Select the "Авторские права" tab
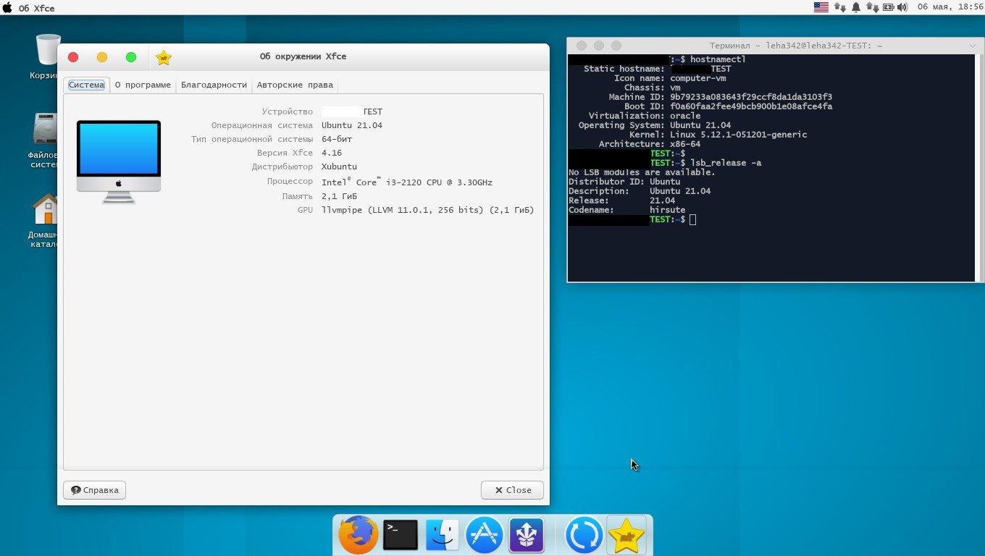 click(295, 85)
